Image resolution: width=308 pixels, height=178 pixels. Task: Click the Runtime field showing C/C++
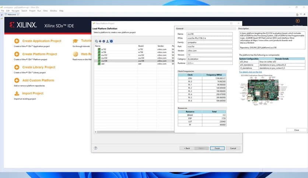coord(209,63)
